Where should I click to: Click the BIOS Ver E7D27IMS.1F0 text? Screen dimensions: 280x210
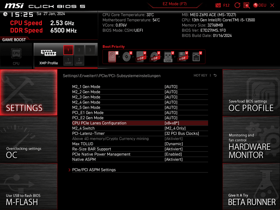tap(204, 30)
